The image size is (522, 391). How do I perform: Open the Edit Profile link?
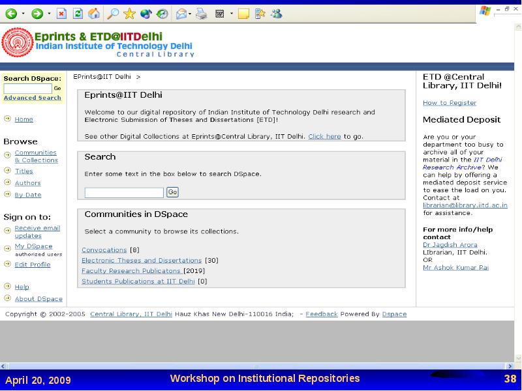point(32,265)
